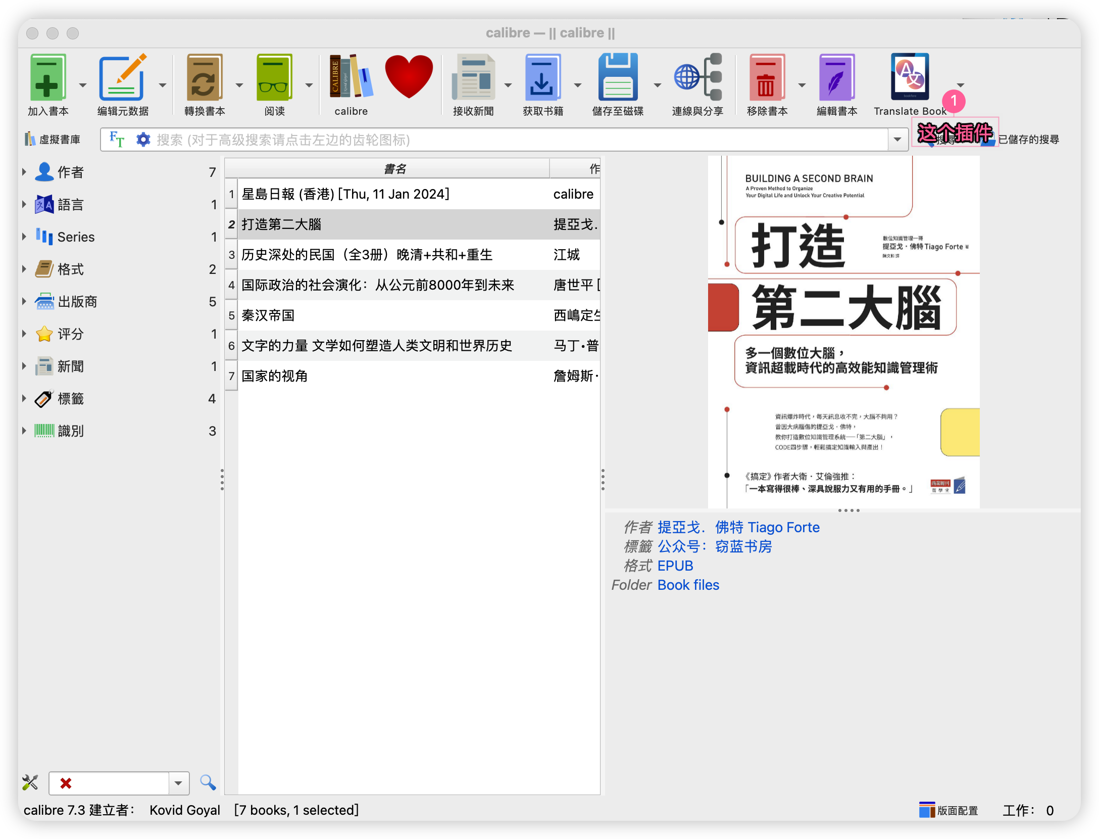Open Layout (版面配置) button in status bar

(948, 810)
